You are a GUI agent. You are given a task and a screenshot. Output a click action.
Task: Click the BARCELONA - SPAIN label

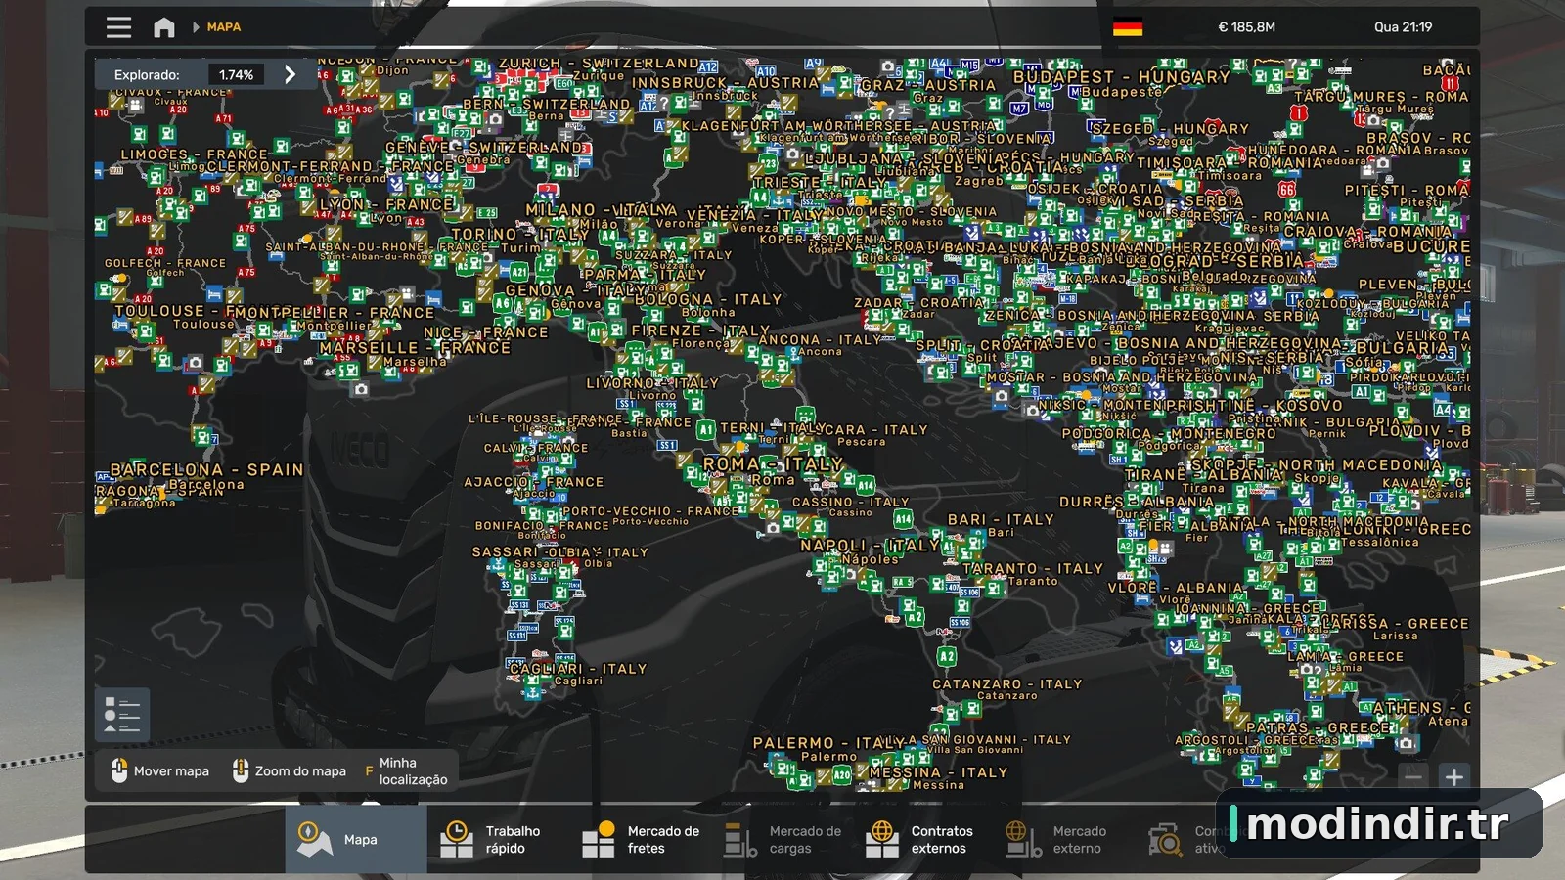click(x=206, y=469)
